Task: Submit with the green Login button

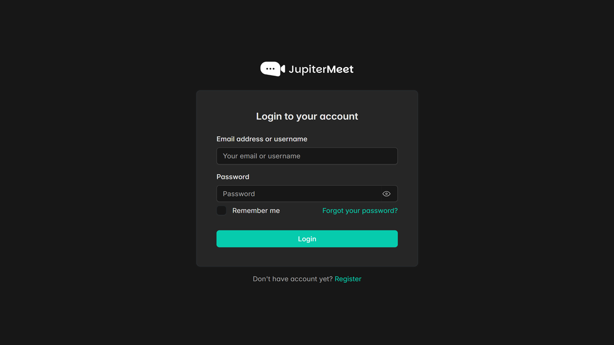Action: [x=307, y=239]
